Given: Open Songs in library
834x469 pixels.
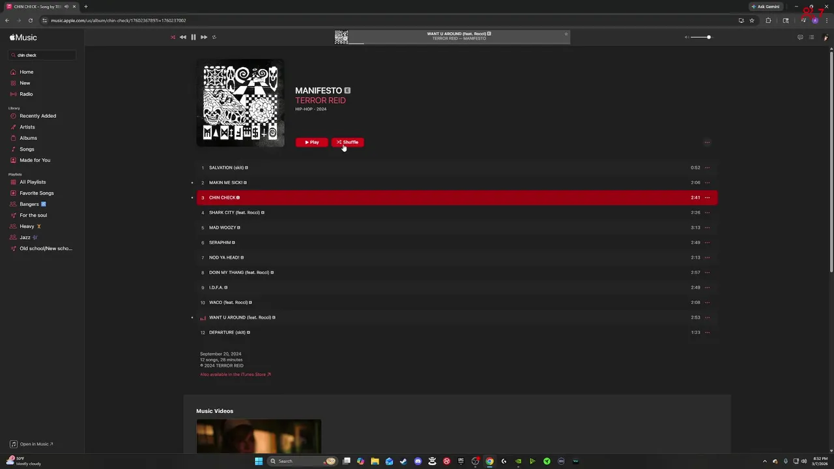Looking at the screenshot, I should [27, 149].
